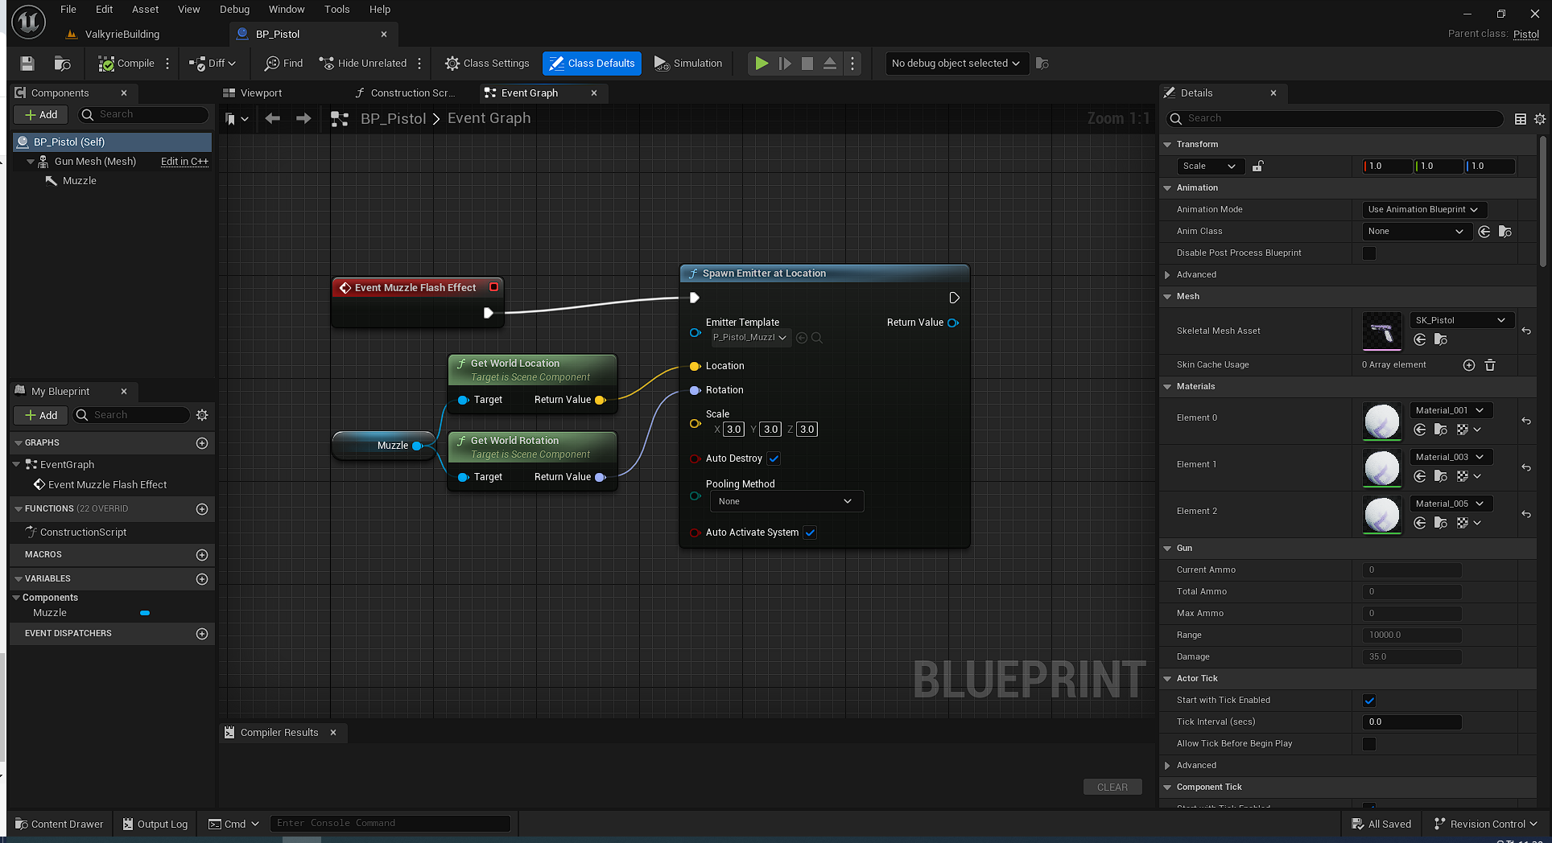Image resolution: width=1552 pixels, height=843 pixels.
Task: Open the debug object selector dropdown
Action: tap(956, 64)
